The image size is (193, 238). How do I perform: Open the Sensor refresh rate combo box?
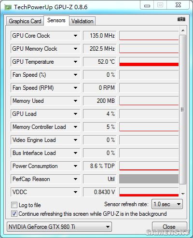(167, 204)
